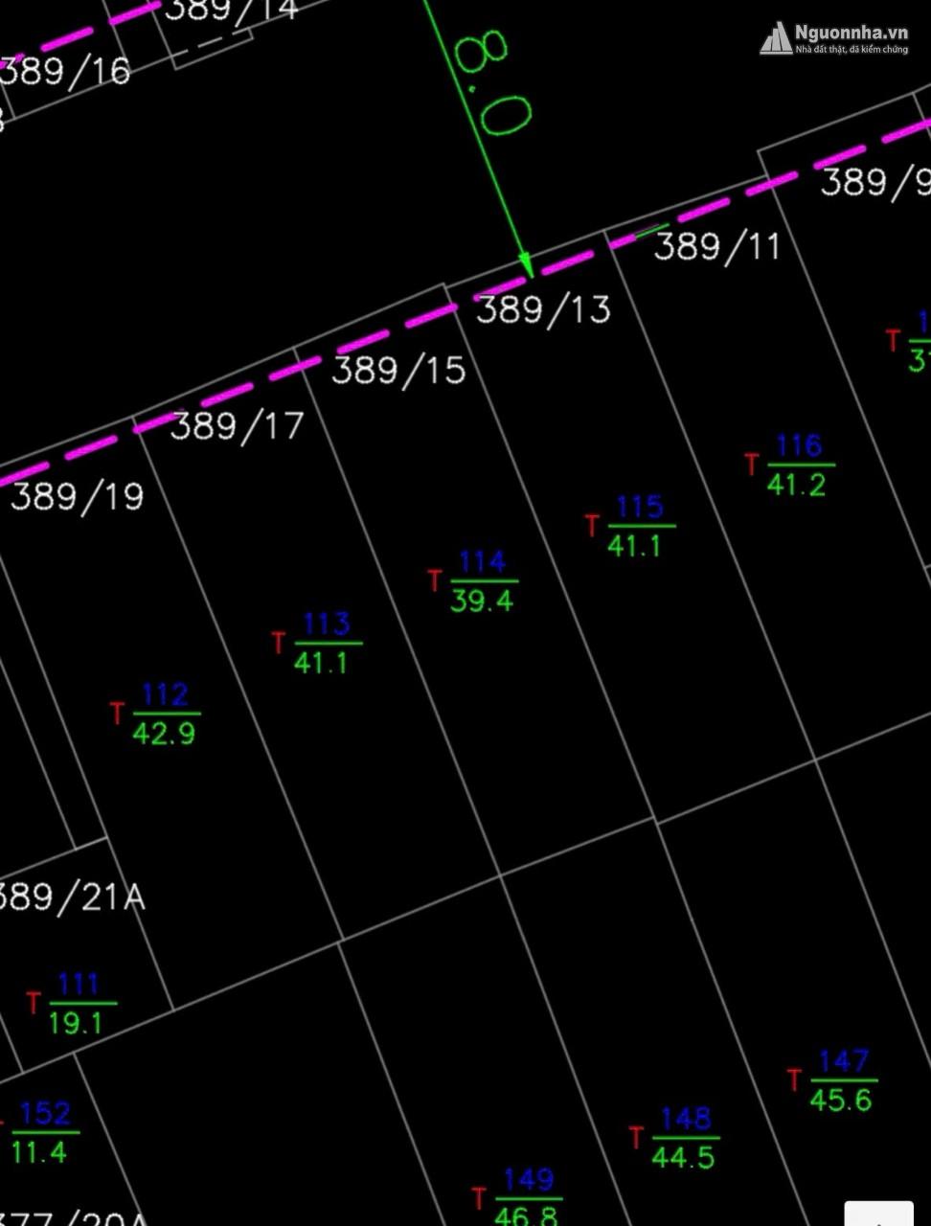Click plot number 111 in blue
The width and height of the screenshot is (931, 1226).
pyautogui.click(x=79, y=985)
